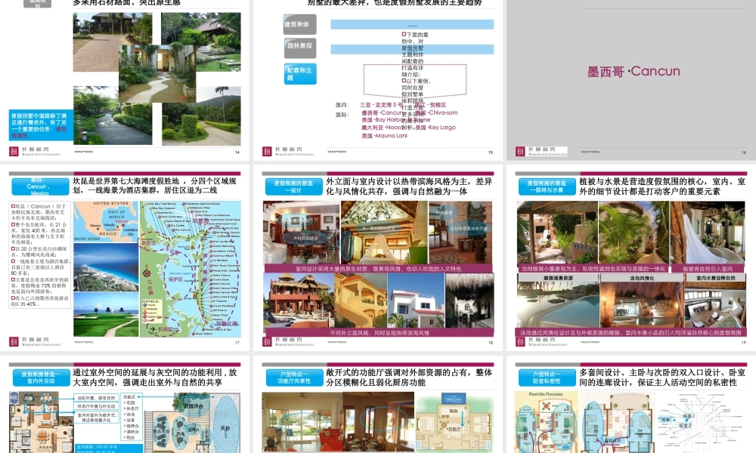Click the caption "不同外立面风格，同时呈现热带滨海风情"
756x453 pixels.
(380, 333)
